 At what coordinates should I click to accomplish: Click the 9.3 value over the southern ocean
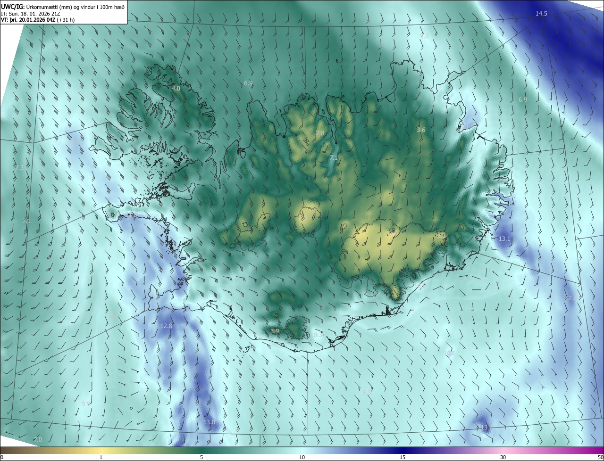coord(367,392)
